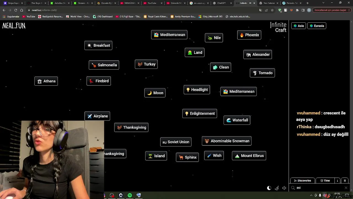Expand tab search chevron in title bar
Screen dimensions: 353x199
tap(323, 3)
